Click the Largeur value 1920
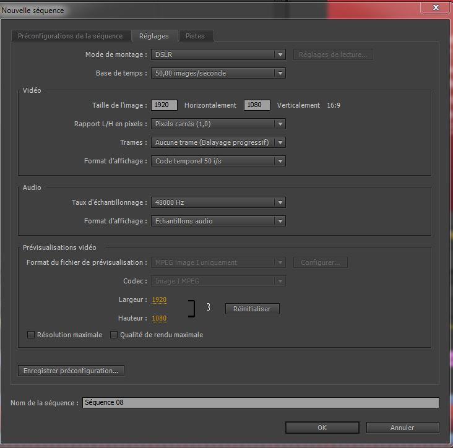The height and width of the screenshot is (448, 453). click(x=159, y=300)
